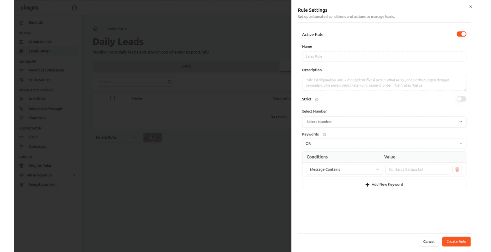This screenshot has height=252, width=491.
Task: Open Broadcast in the sidebar
Action: pyautogui.click(x=37, y=99)
